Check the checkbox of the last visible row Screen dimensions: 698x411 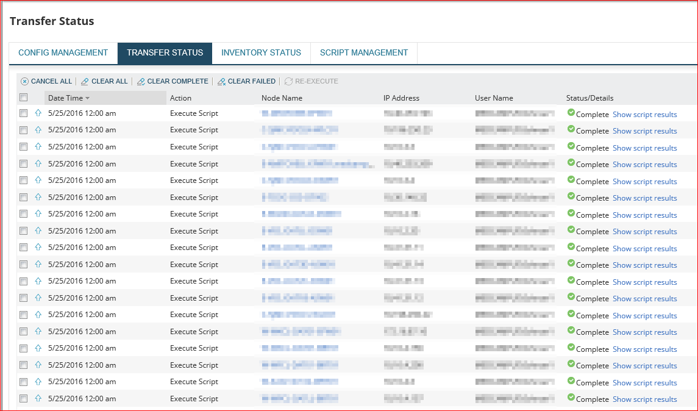(24, 399)
